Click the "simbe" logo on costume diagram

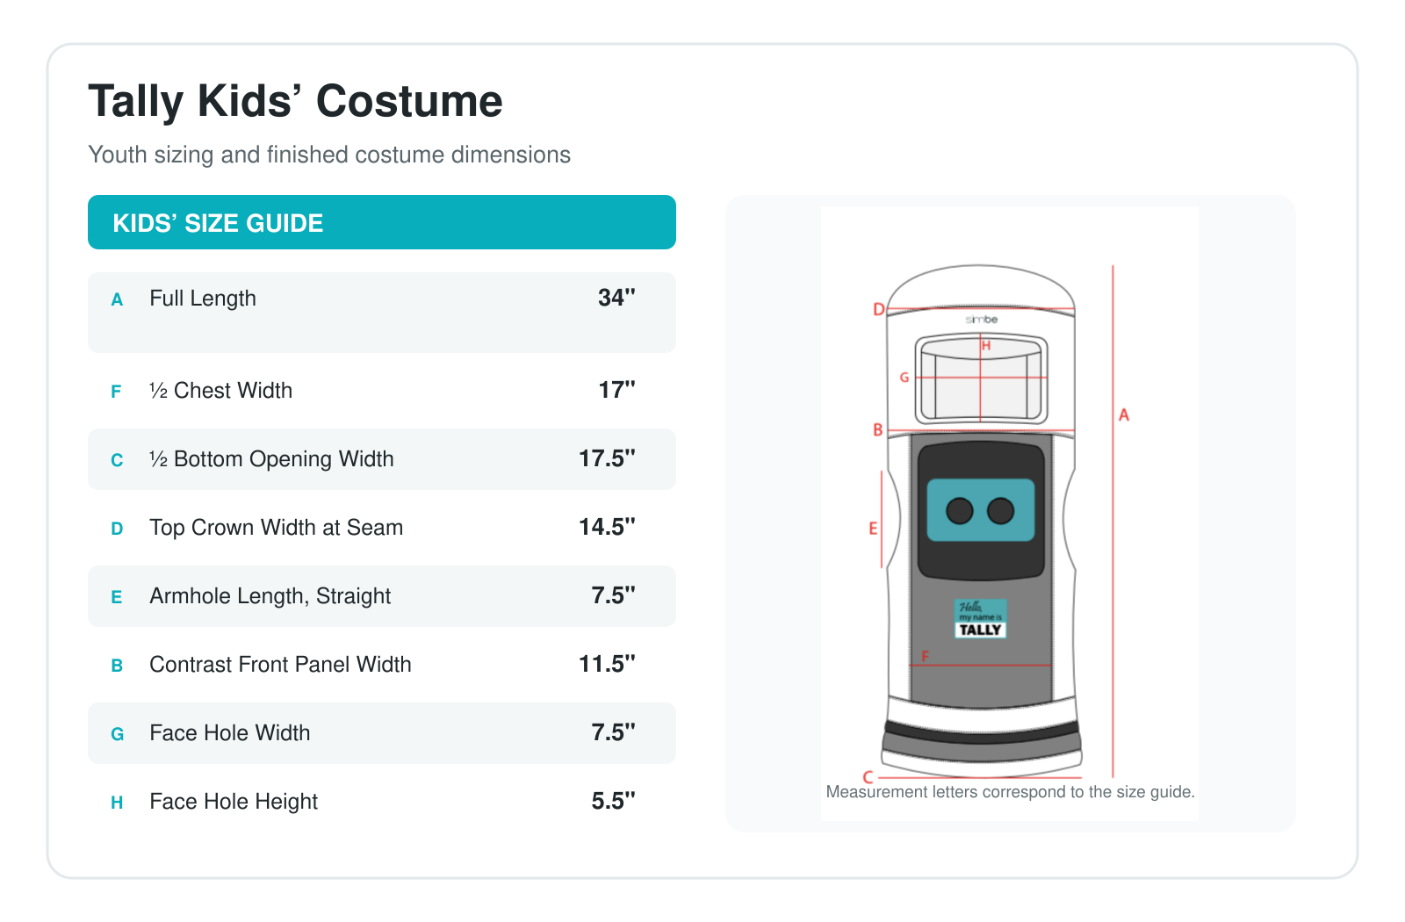click(981, 320)
